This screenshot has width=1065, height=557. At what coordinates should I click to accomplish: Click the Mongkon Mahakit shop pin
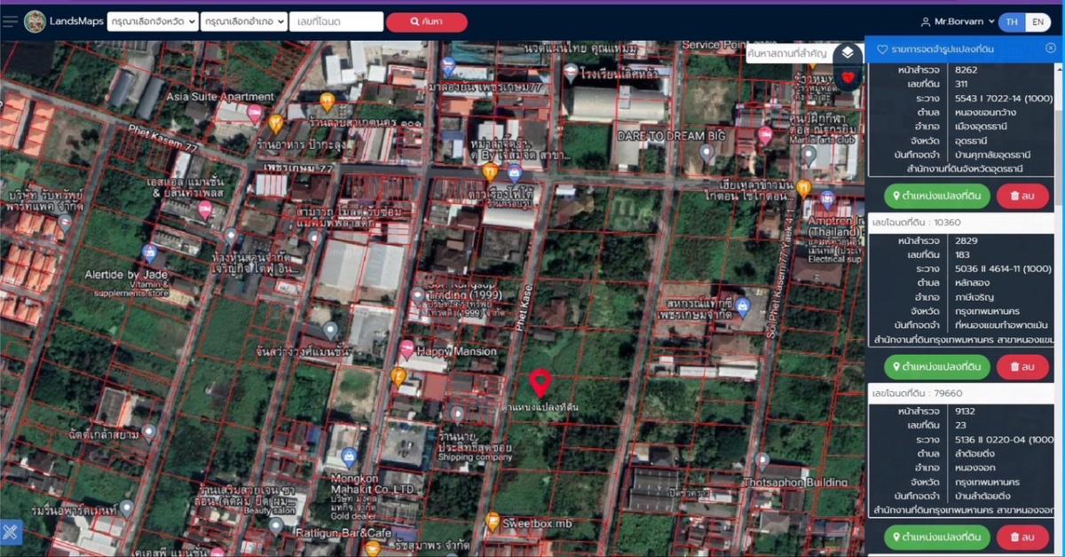coord(350,458)
